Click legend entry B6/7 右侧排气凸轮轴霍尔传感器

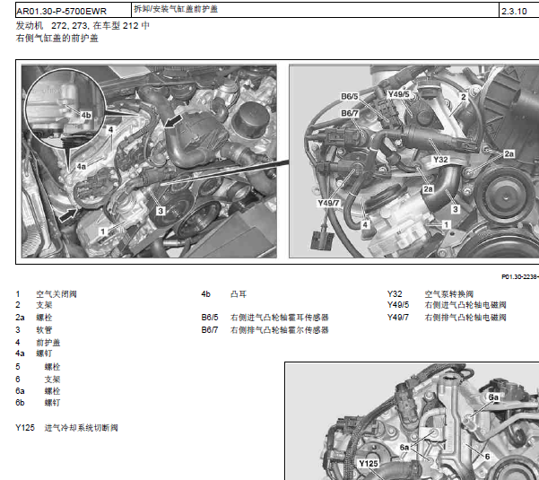pyautogui.click(x=265, y=330)
